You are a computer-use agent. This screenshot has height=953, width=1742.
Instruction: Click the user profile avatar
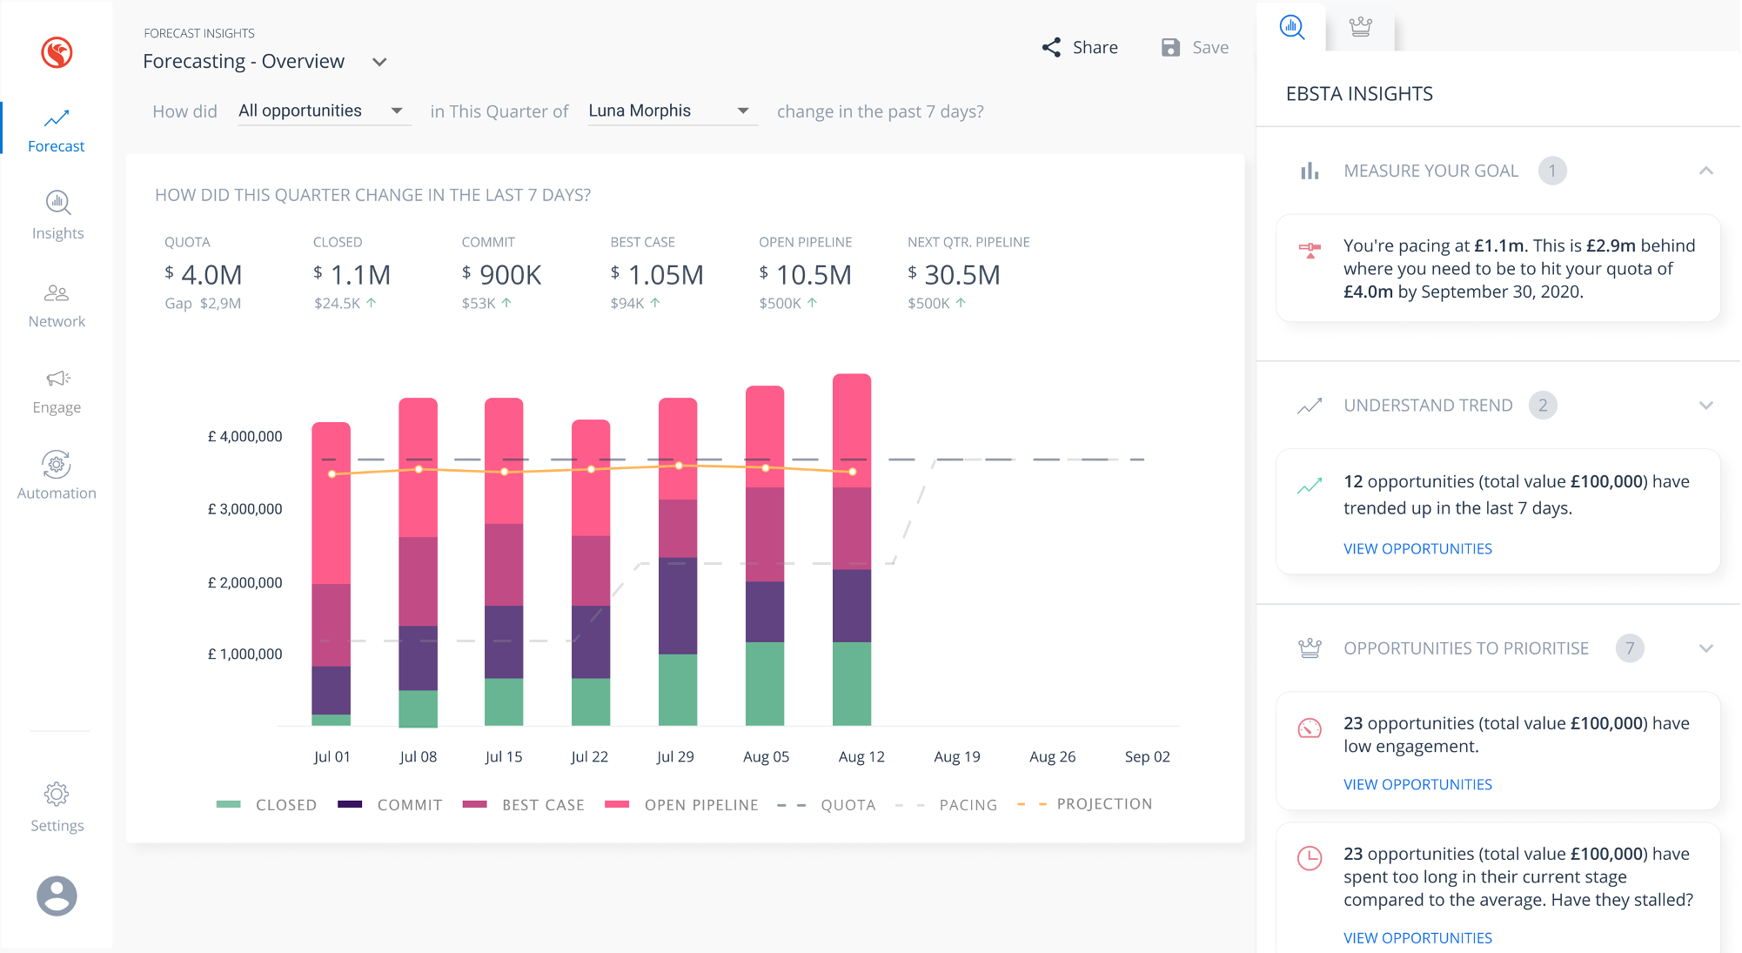[x=57, y=896]
